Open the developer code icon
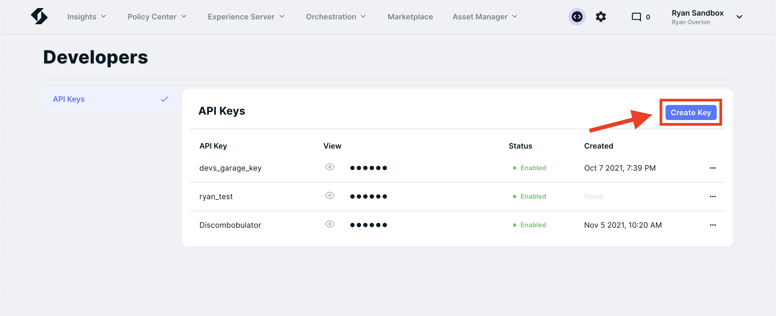Screen dimensions: 776x316 pos(577,17)
